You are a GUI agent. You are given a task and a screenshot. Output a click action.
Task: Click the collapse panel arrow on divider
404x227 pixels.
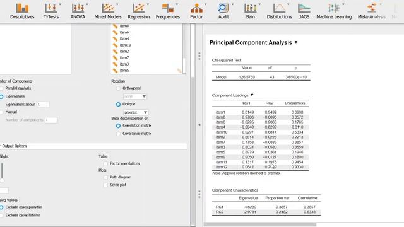point(199,125)
